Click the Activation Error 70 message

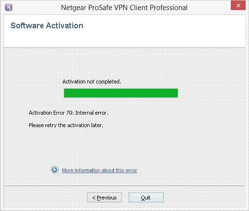click(x=68, y=113)
